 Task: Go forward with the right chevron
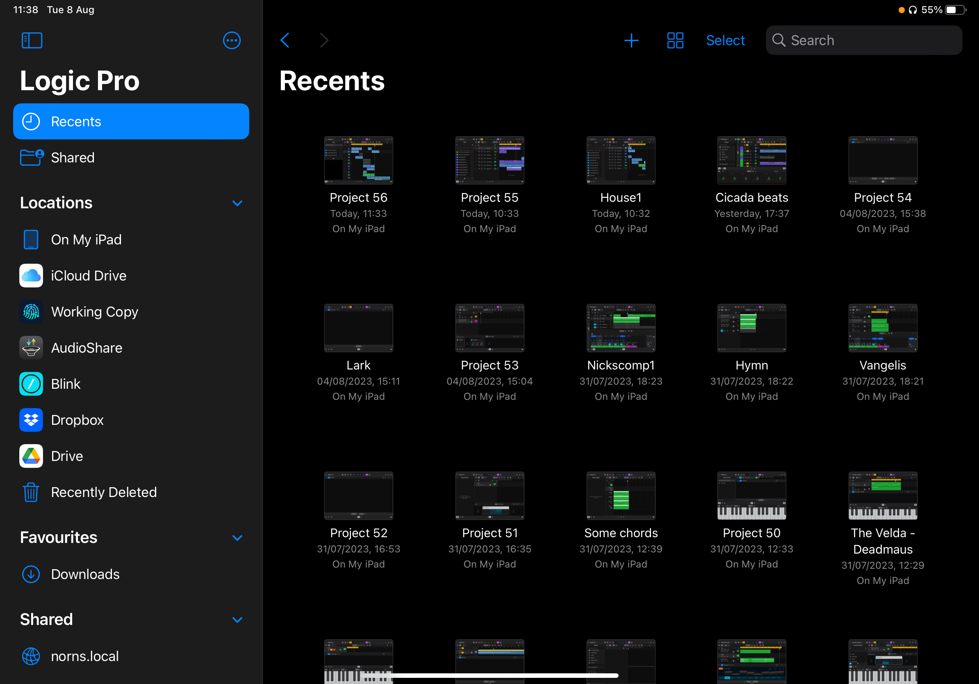[x=324, y=41]
